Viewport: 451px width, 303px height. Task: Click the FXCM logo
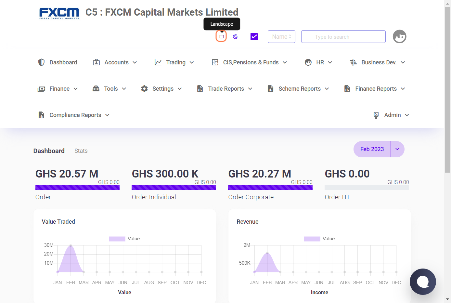pyautogui.click(x=59, y=13)
